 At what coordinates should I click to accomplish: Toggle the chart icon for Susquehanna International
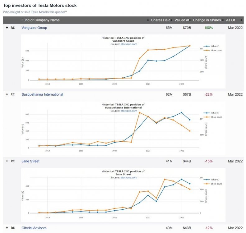click(13, 94)
